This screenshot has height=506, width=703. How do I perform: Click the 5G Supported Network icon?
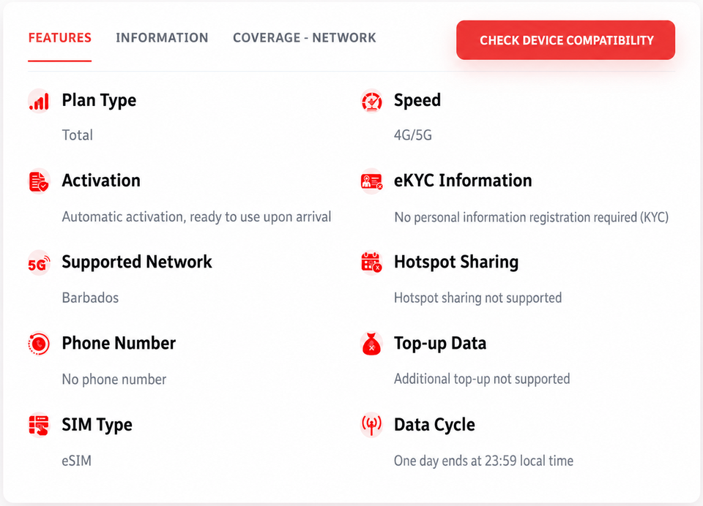click(39, 263)
